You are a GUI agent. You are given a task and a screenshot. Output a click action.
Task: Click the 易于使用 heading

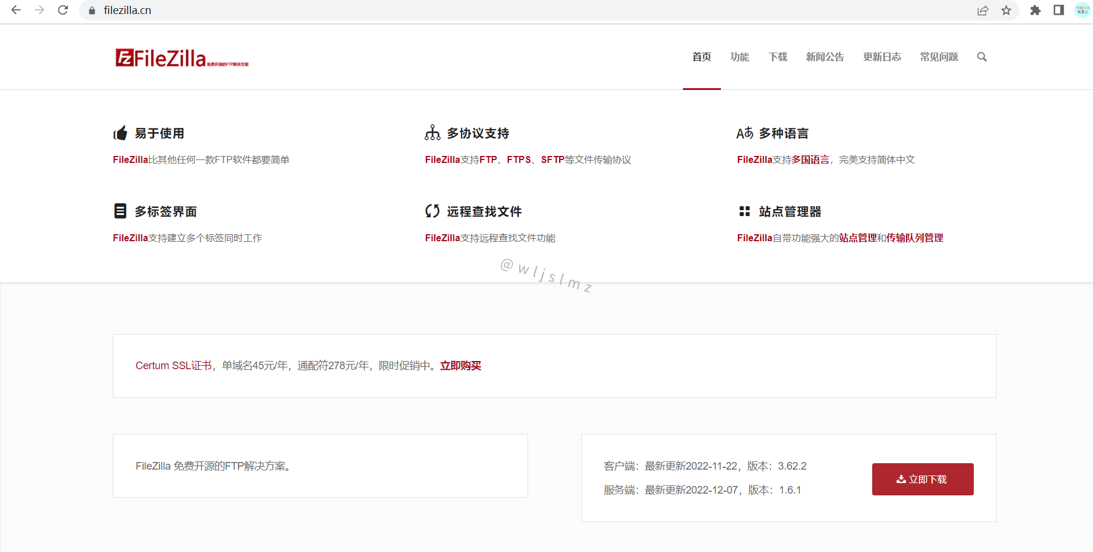pyautogui.click(x=159, y=133)
